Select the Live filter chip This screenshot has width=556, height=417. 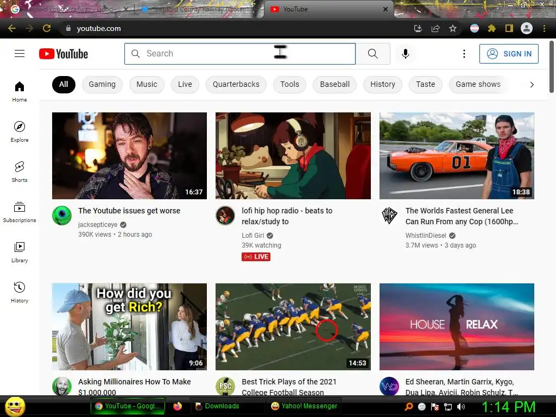coord(185,84)
